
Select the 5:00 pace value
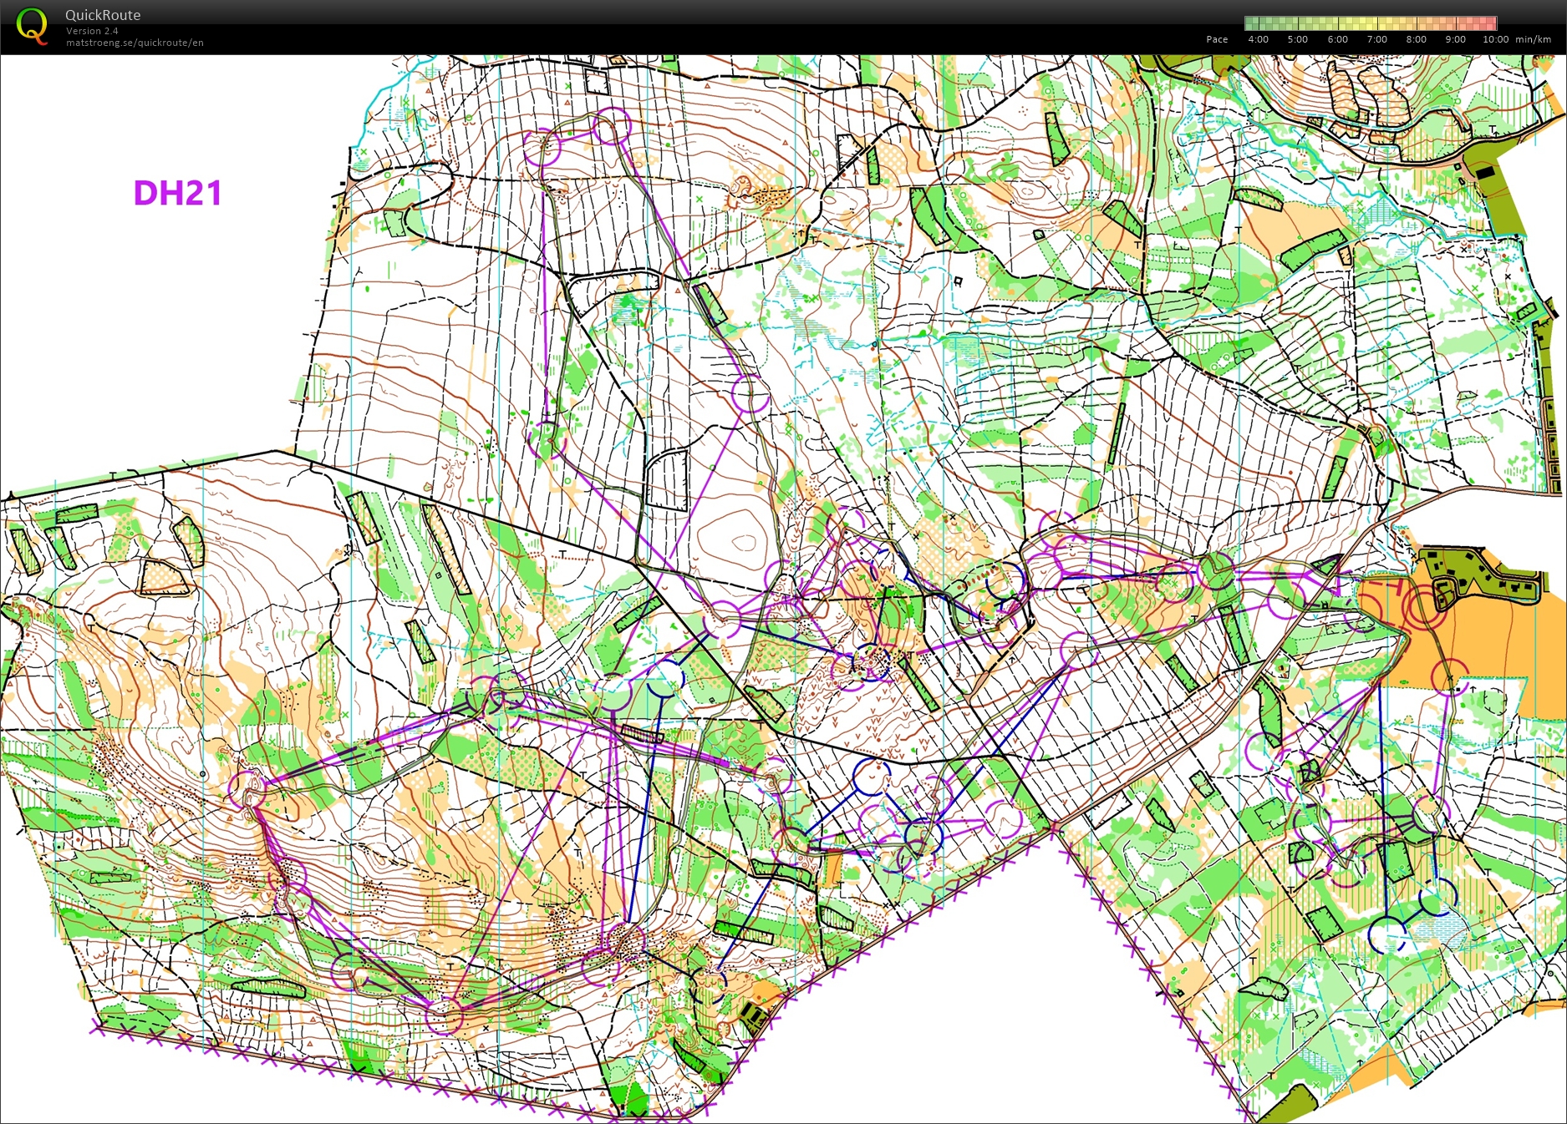point(1297,39)
